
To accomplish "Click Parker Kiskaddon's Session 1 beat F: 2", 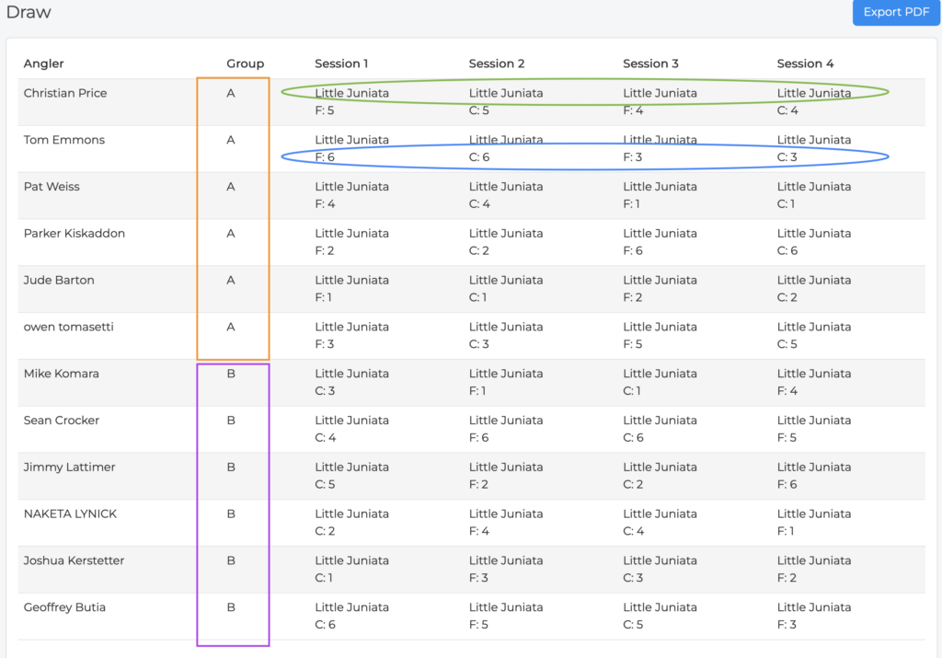I will click(325, 251).
